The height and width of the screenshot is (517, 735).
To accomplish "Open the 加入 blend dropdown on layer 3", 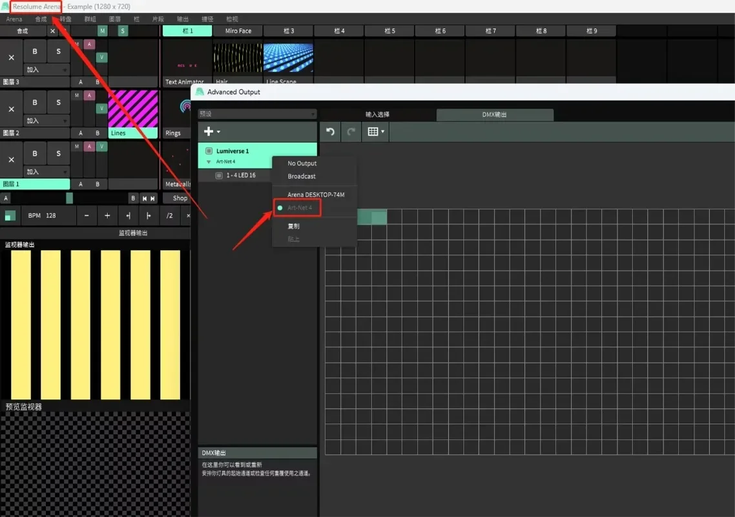I will click(x=47, y=70).
